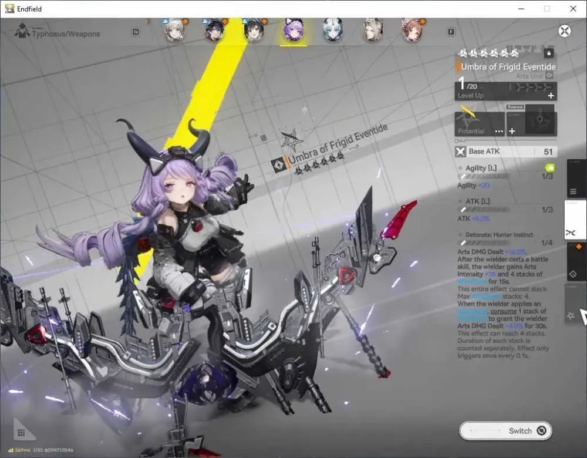This screenshot has width=587, height=458.
Task: Open the grid menu icon at bottom left
Action: tap(21, 433)
